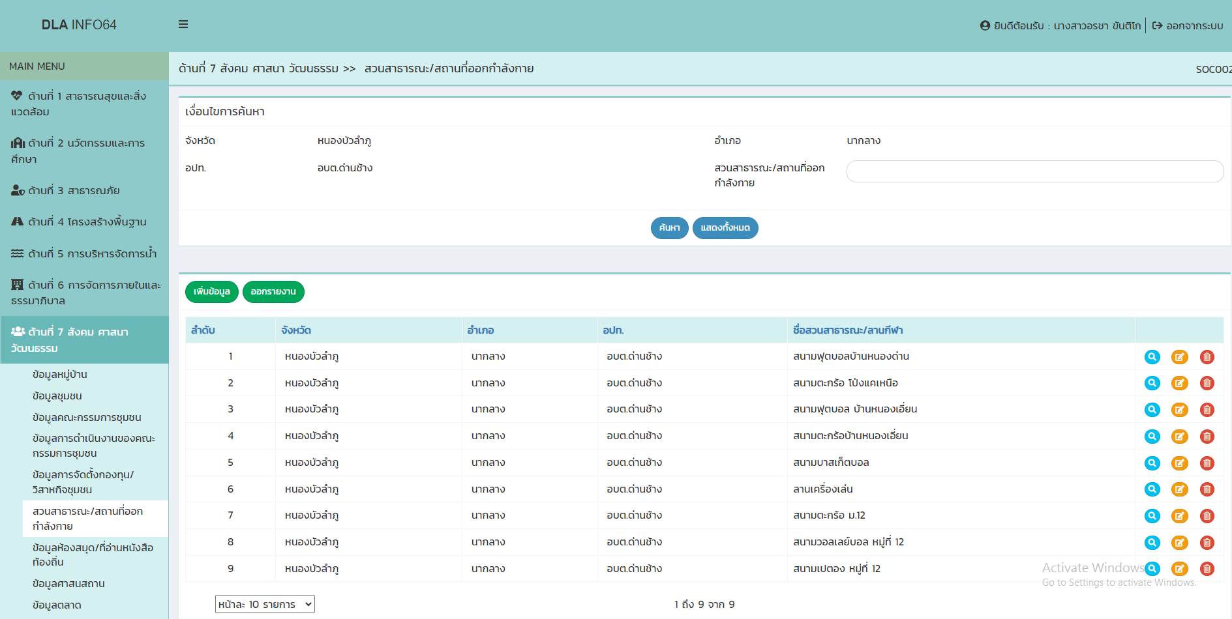View details of row 6 ลานเครื่องเล่น
The image size is (1232, 619).
coord(1152,489)
